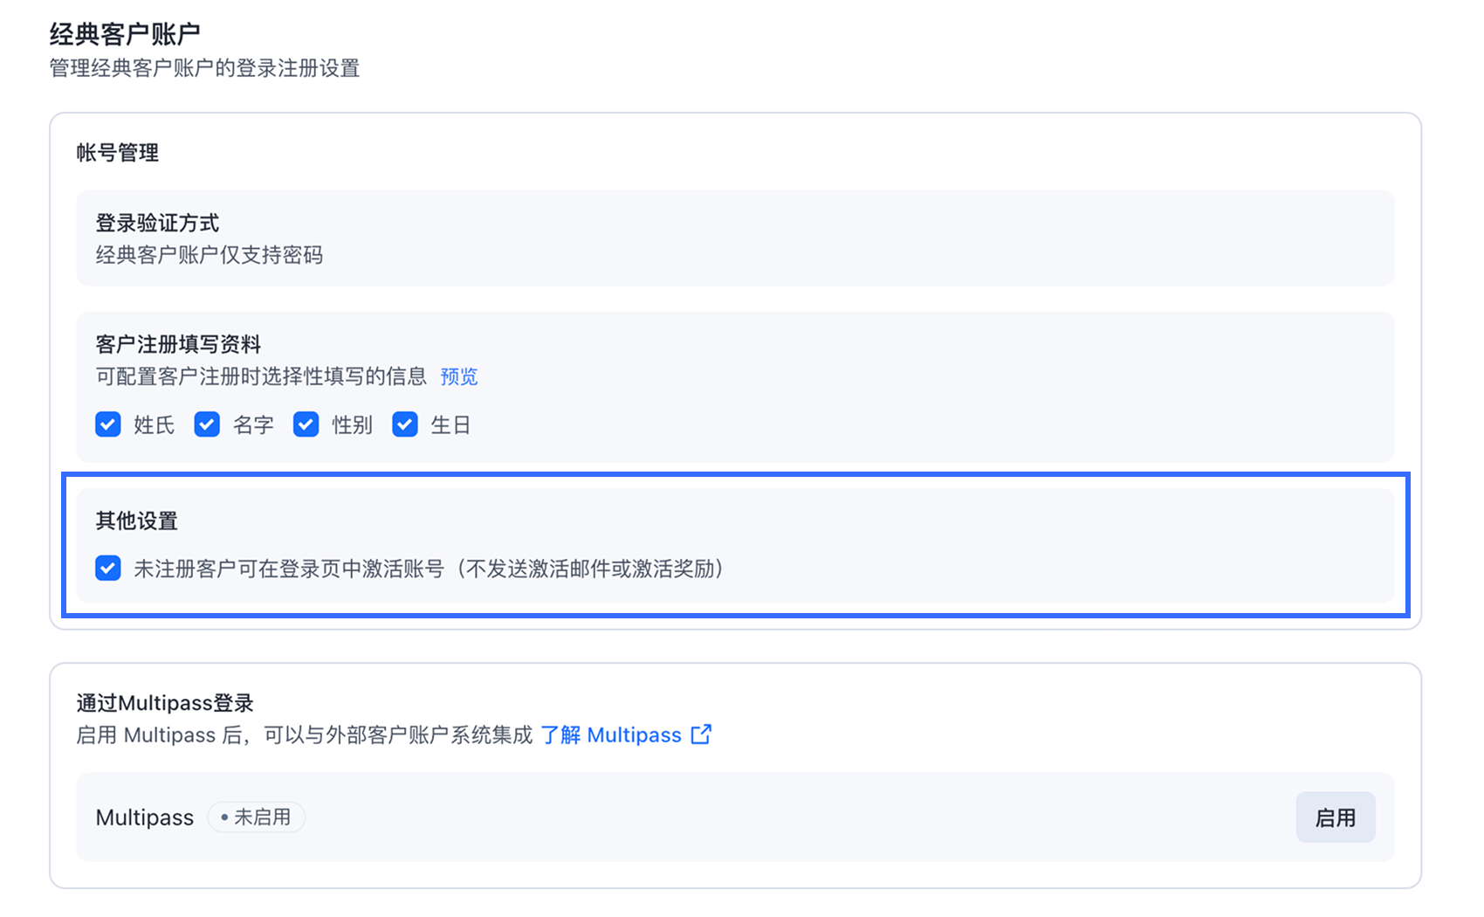Screen dimensions: 1484x917
Task: Click the 启用 button for Multipass
Action: (x=1336, y=817)
